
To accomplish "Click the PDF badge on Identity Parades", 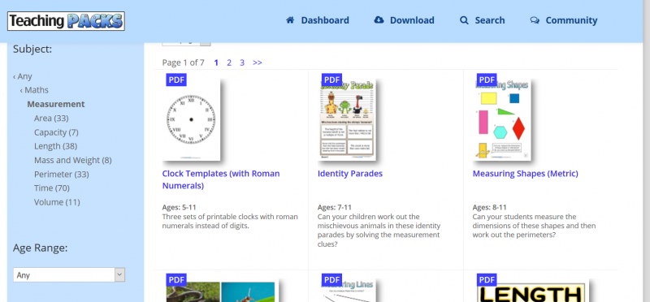I will point(331,80).
